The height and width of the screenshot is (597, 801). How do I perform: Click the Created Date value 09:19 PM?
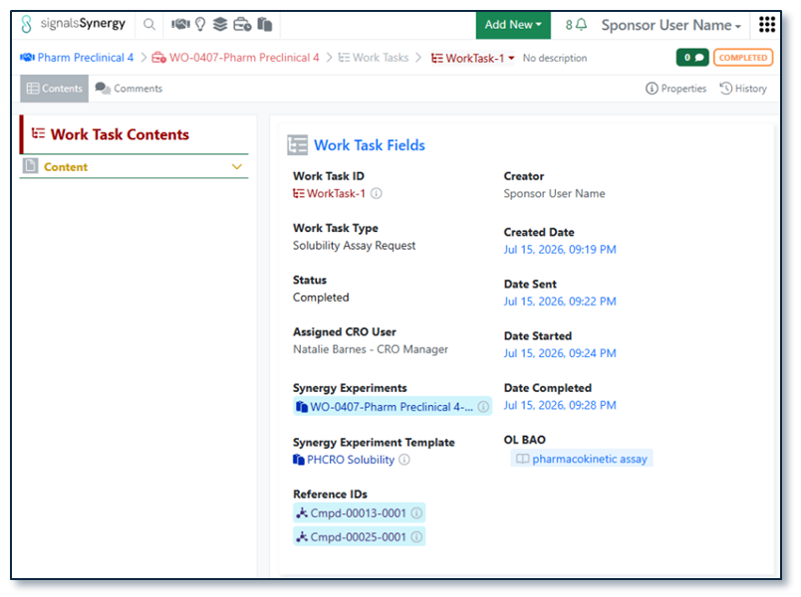[560, 250]
